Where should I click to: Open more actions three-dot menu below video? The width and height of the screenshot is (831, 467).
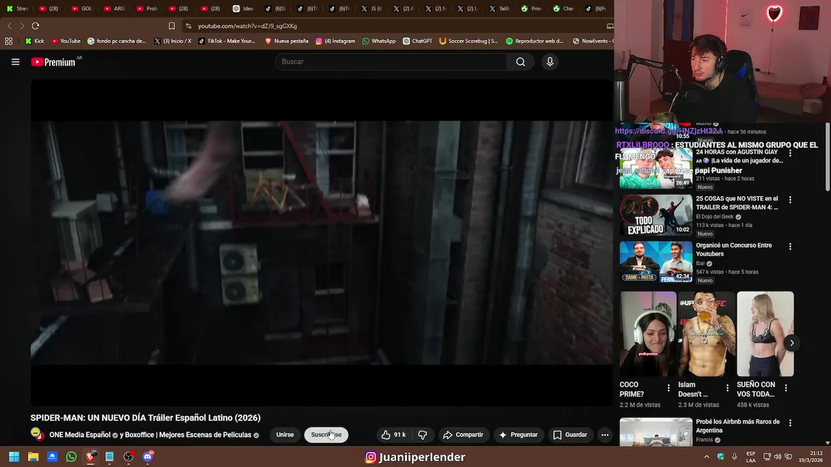(605, 435)
